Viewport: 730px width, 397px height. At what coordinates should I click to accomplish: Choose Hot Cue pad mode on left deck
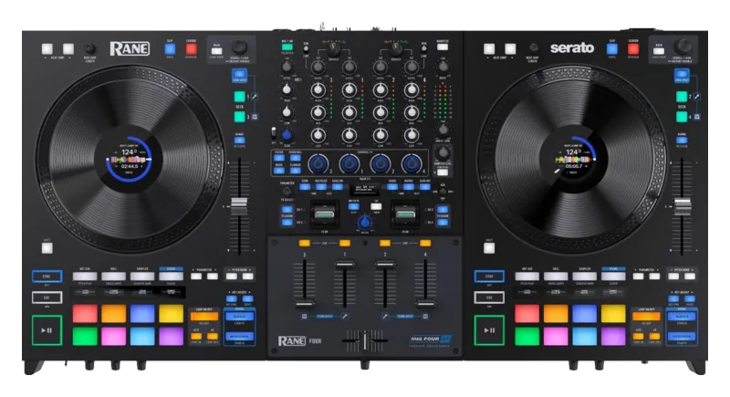[x=85, y=277]
